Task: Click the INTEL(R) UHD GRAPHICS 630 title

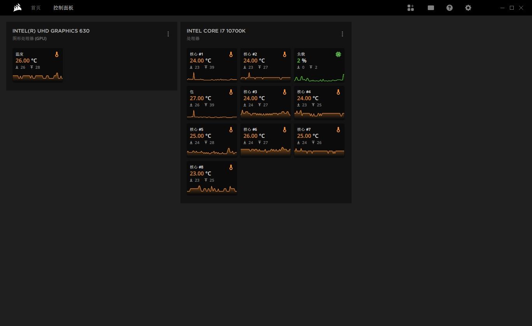Action: tap(51, 31)
